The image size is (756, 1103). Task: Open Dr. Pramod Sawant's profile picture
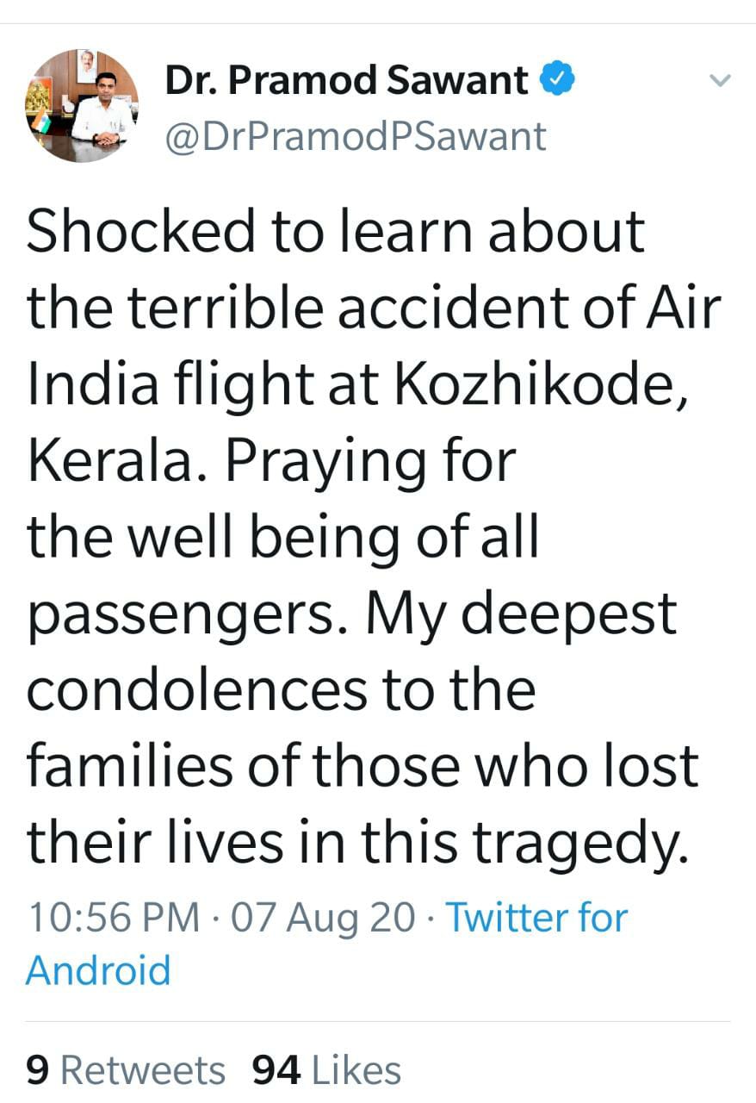(82, 106)
